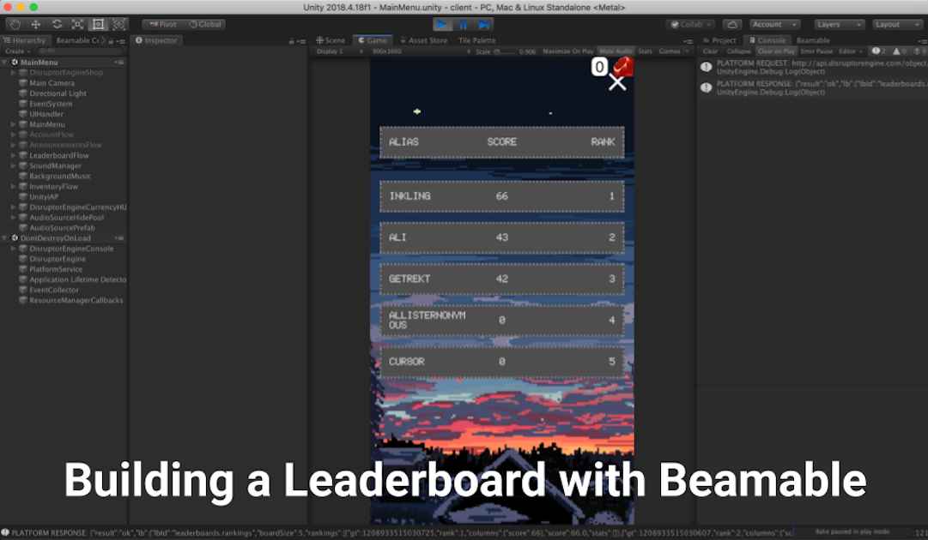Switch to the Game tab
Screen dimensions: 928x540
[373, 40]
